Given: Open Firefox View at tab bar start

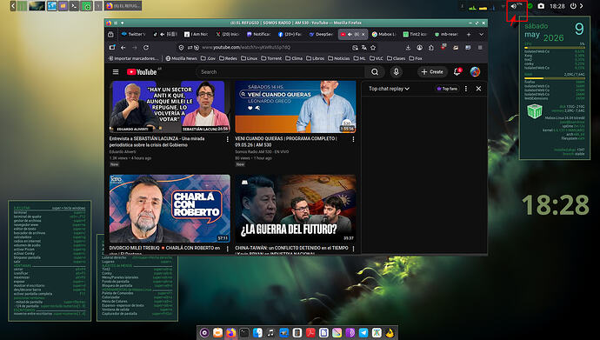Looking at the screenshot, I should click(110, 35).
